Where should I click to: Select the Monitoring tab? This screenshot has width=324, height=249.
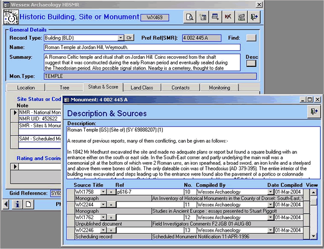pos(219,87)
